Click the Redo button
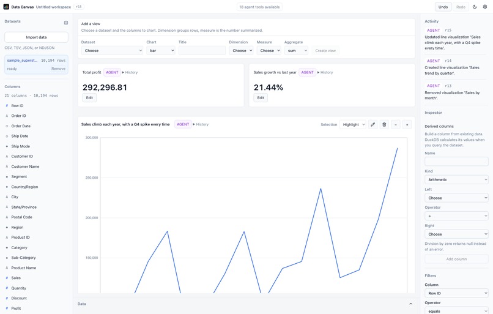 (x=461, y=7)
